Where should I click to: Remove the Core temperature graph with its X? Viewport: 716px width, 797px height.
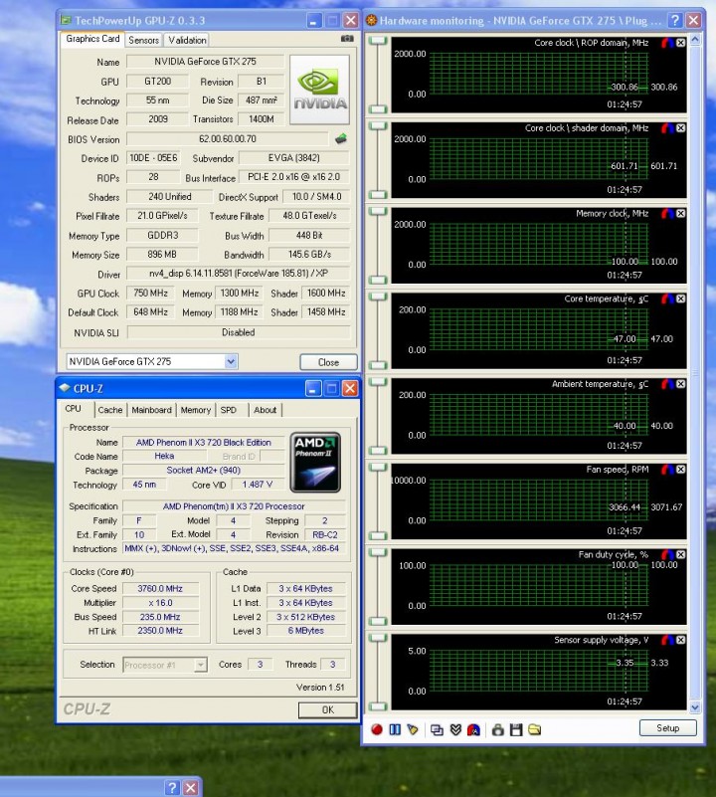(680, 299)
